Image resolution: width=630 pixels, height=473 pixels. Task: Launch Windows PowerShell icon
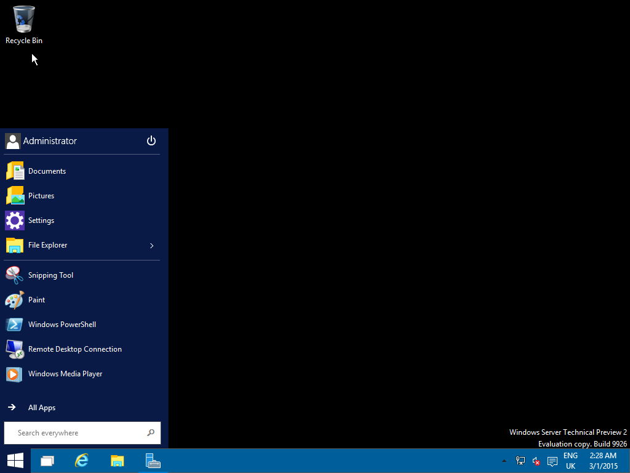point(15,325)
